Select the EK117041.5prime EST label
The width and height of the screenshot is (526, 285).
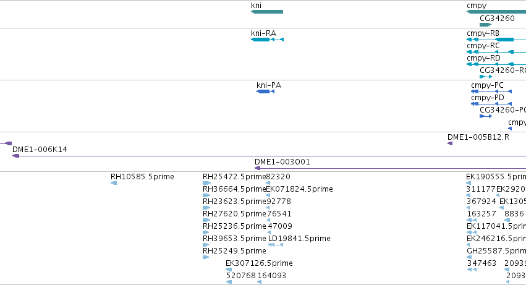[x=496, y=226]
